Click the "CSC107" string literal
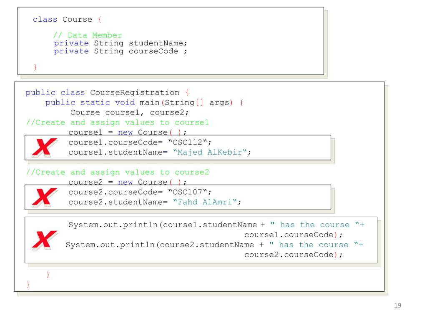Screen dimensions: 427x320 point(188,192)
